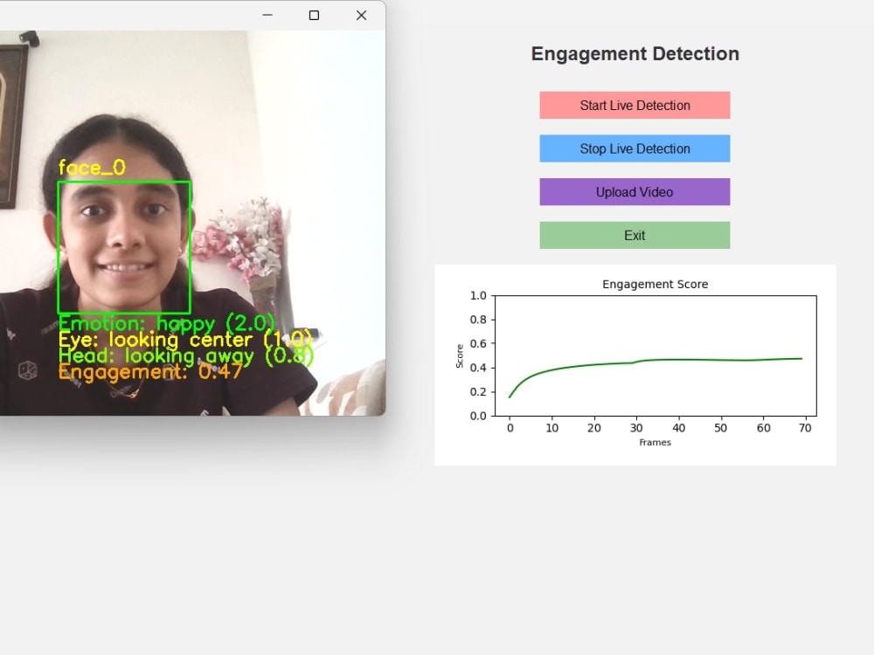Click the 'Eye: looking center' overlay text
Viewport: 874px width, 655px height.
(185, 339)
